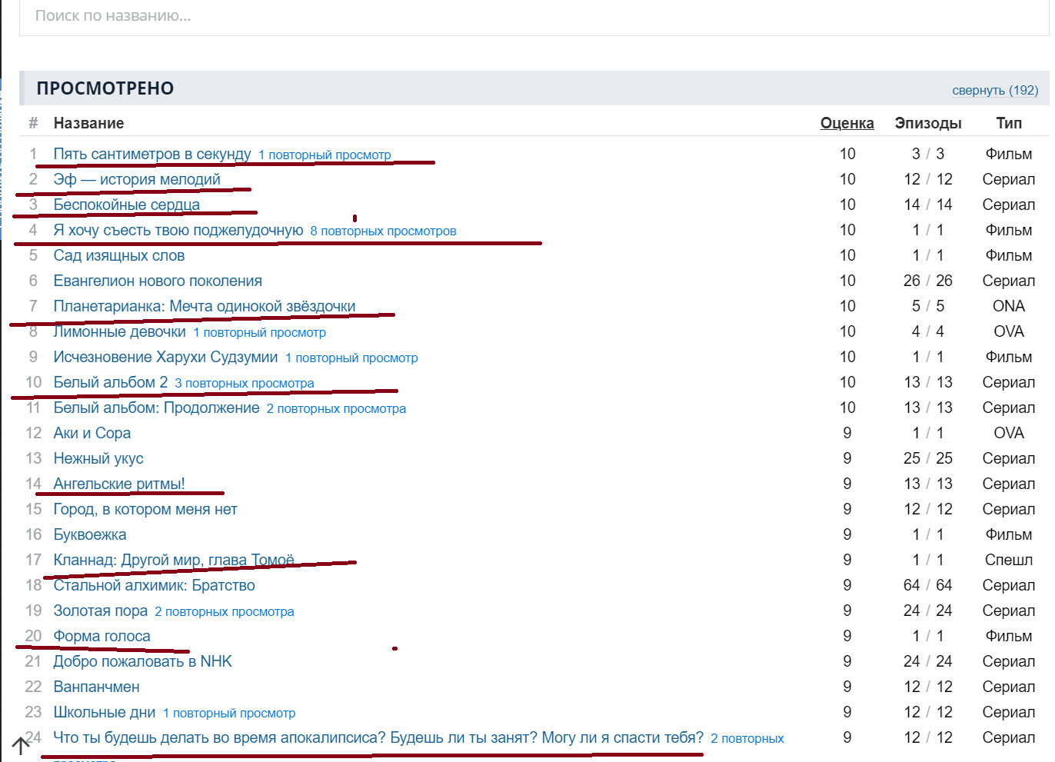Open Сад изящных слов link
The width and height of the screenshot is (1055, 762).
click(118, 255)
